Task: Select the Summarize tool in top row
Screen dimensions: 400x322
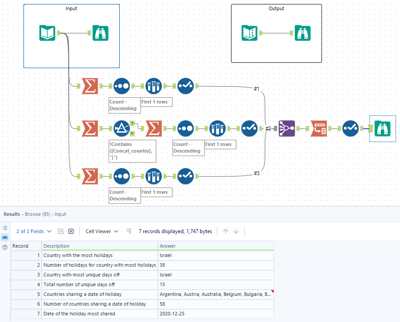Action: click(x=90, y=86)
